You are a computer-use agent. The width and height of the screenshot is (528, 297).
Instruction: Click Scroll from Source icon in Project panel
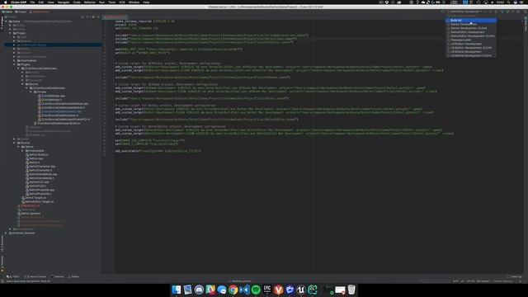tap(82, 16)
